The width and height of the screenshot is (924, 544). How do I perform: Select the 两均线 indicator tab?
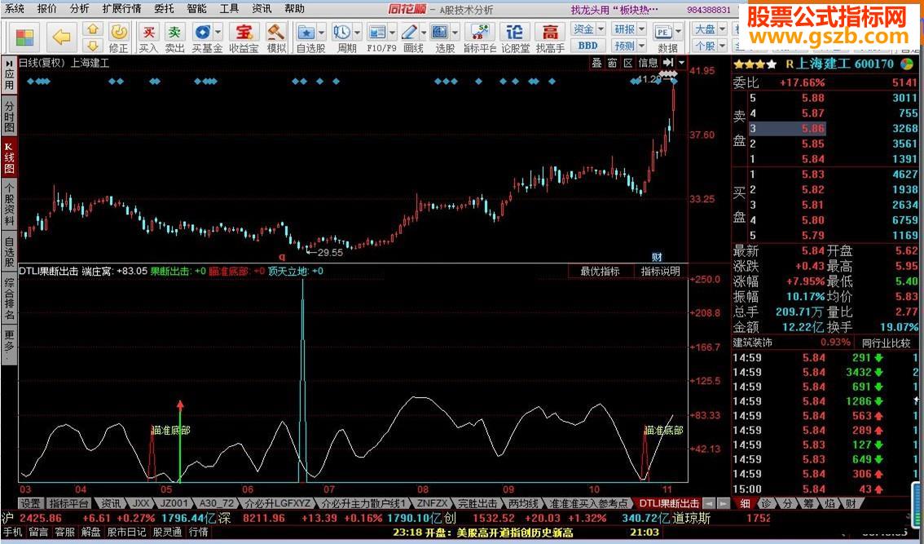coord(523,503)
